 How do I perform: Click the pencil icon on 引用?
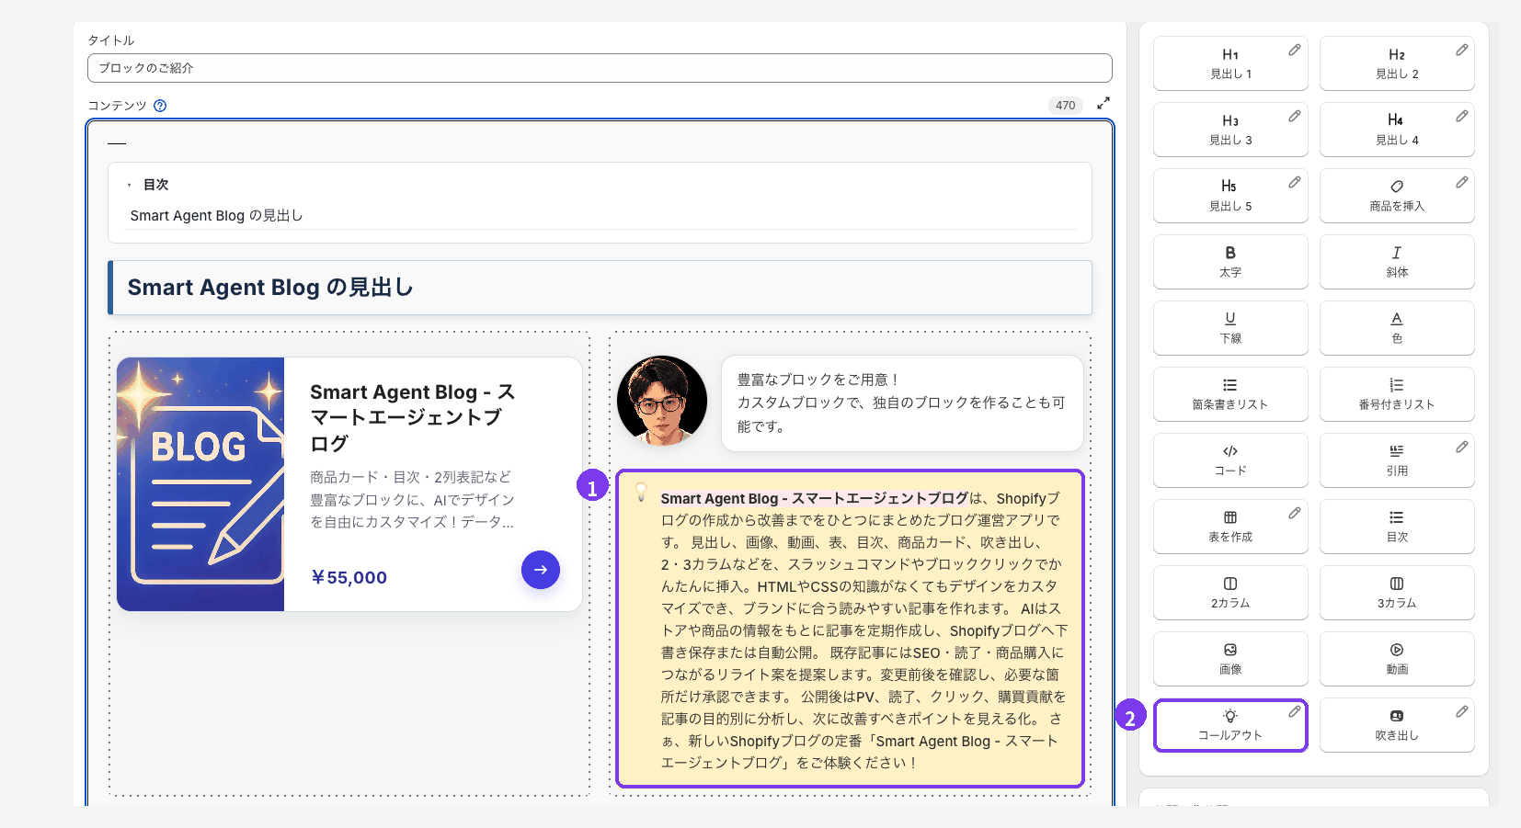pyautogui.click(x=1462, y=447)
